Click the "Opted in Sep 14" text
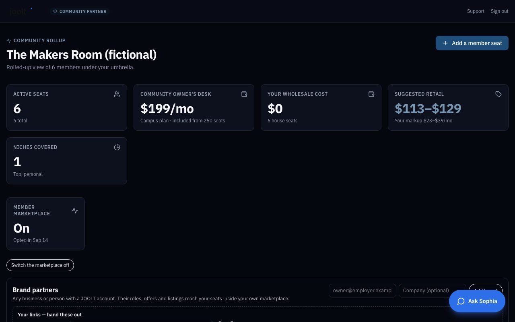The image size is (515, 322). click(x=31, y=240)
